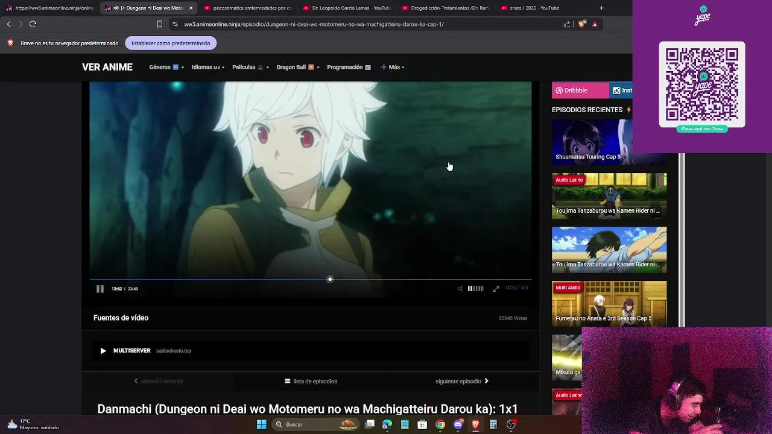Open the Programación menu item
The height and width of the screenshot is (434, 772).
click(349, 67)
